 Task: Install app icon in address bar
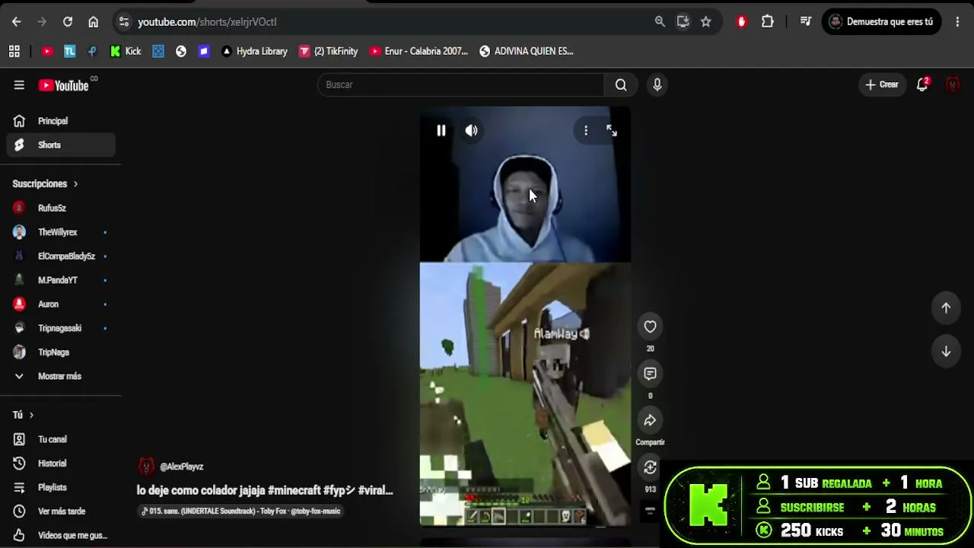(683, 22)
